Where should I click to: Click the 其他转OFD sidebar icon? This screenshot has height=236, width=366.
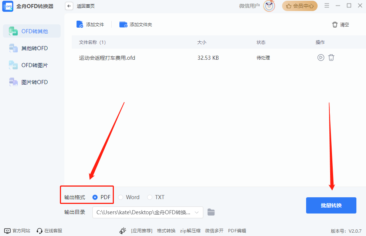(x=13, y=48)
